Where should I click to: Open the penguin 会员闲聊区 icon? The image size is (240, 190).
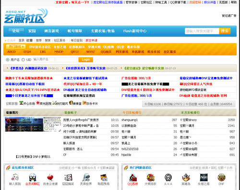tap(33, 178)
